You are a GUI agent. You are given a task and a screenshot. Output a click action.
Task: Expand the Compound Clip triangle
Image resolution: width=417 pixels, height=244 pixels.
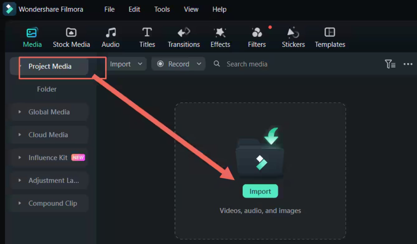(x=20, y=203)
